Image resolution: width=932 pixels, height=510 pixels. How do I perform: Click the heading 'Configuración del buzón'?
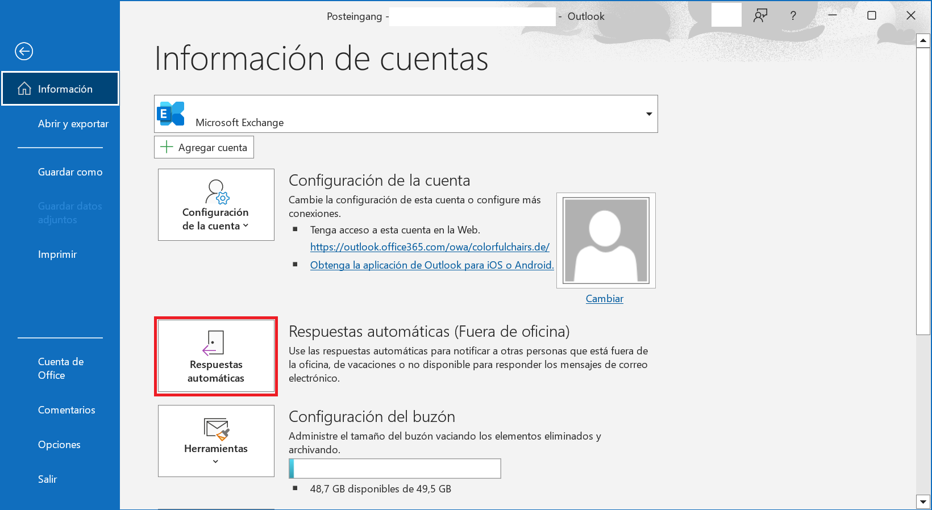[x=372, y=417]
